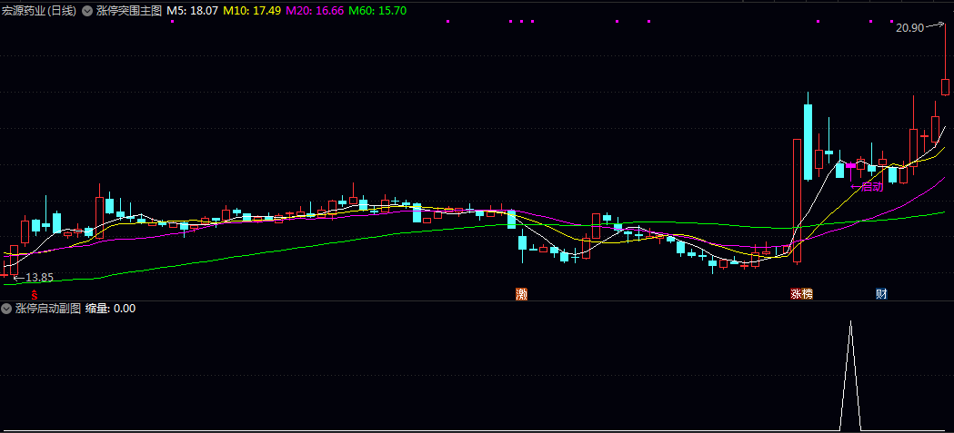Click the M20: 16.66 moving average value
The height and width of the screenshot is (433, 954).
[315, 11]
